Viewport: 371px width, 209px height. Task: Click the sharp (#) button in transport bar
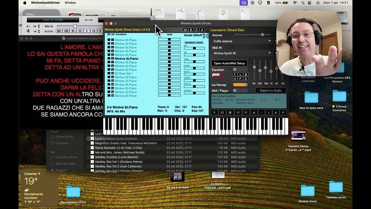coord(283,112)
